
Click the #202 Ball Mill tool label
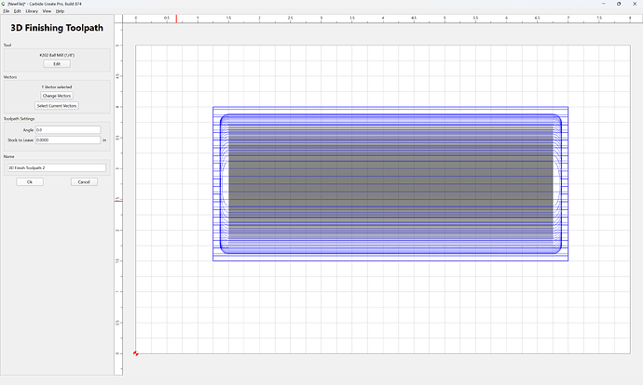pos(57,55)
